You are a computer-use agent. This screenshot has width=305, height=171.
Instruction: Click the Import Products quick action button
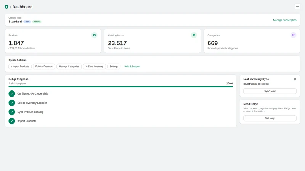20,66
